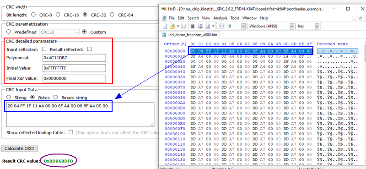Click the Open disk image icon in HxD
This screenshot has height=169, width=366.
coord(207,26)
